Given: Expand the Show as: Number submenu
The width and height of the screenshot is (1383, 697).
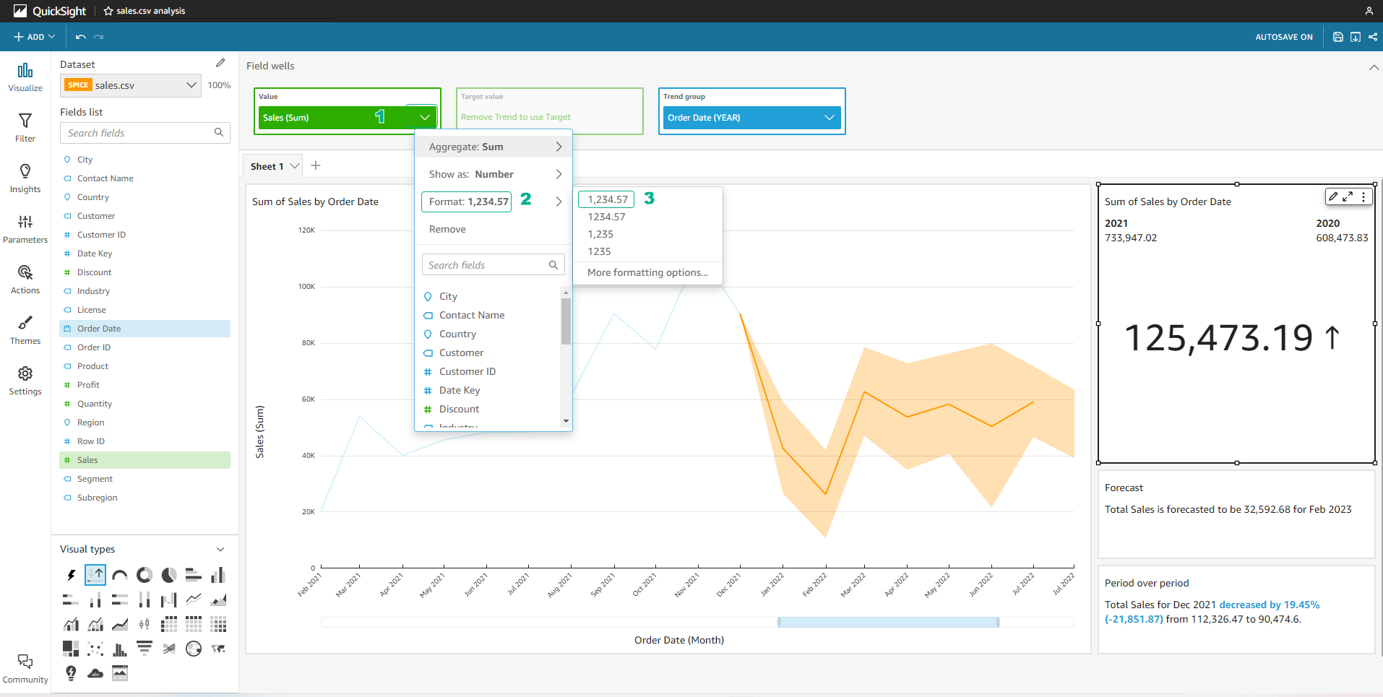Looking at the screenshot, I should coord(494,174).
